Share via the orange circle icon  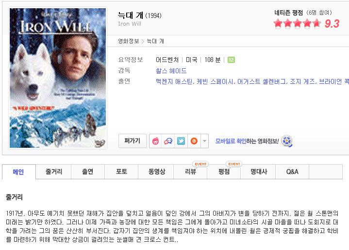coord(194,141)
